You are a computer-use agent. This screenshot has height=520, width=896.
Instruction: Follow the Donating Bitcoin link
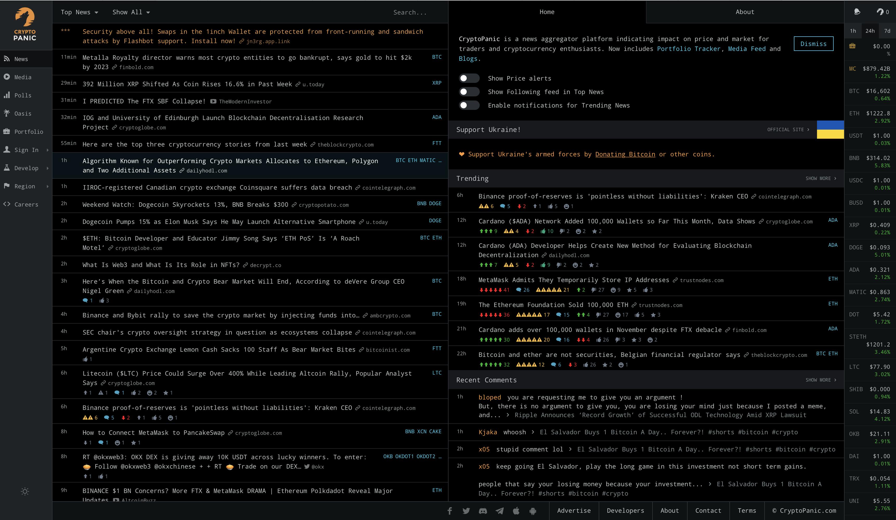tap(625, 154)
